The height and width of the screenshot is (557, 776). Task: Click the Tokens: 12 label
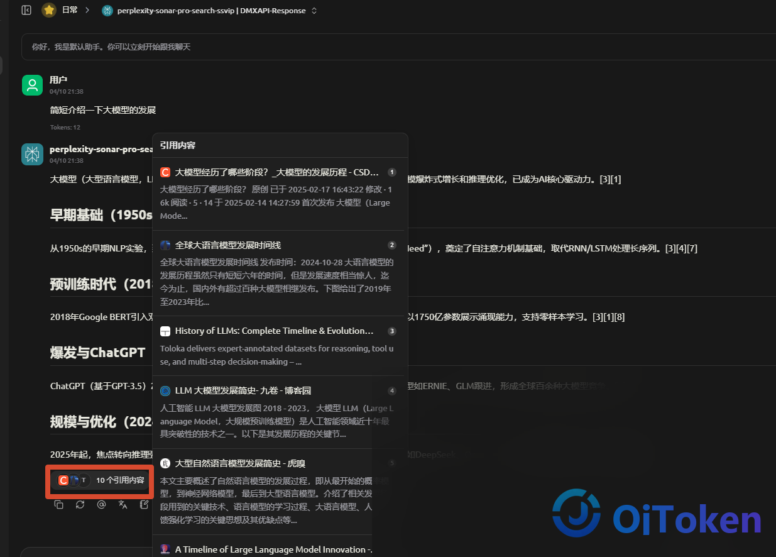tap(65, 128)
